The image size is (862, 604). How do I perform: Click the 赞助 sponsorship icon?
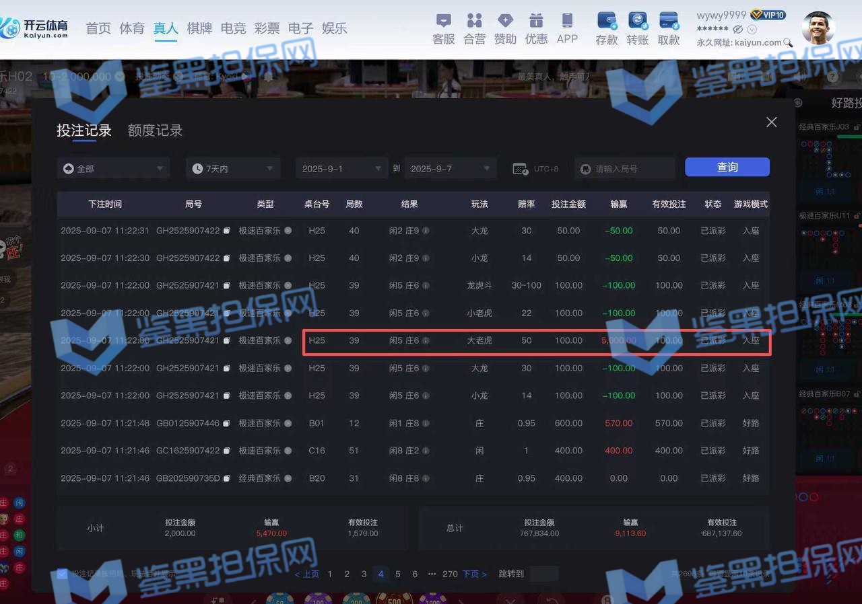pos(505,21)
